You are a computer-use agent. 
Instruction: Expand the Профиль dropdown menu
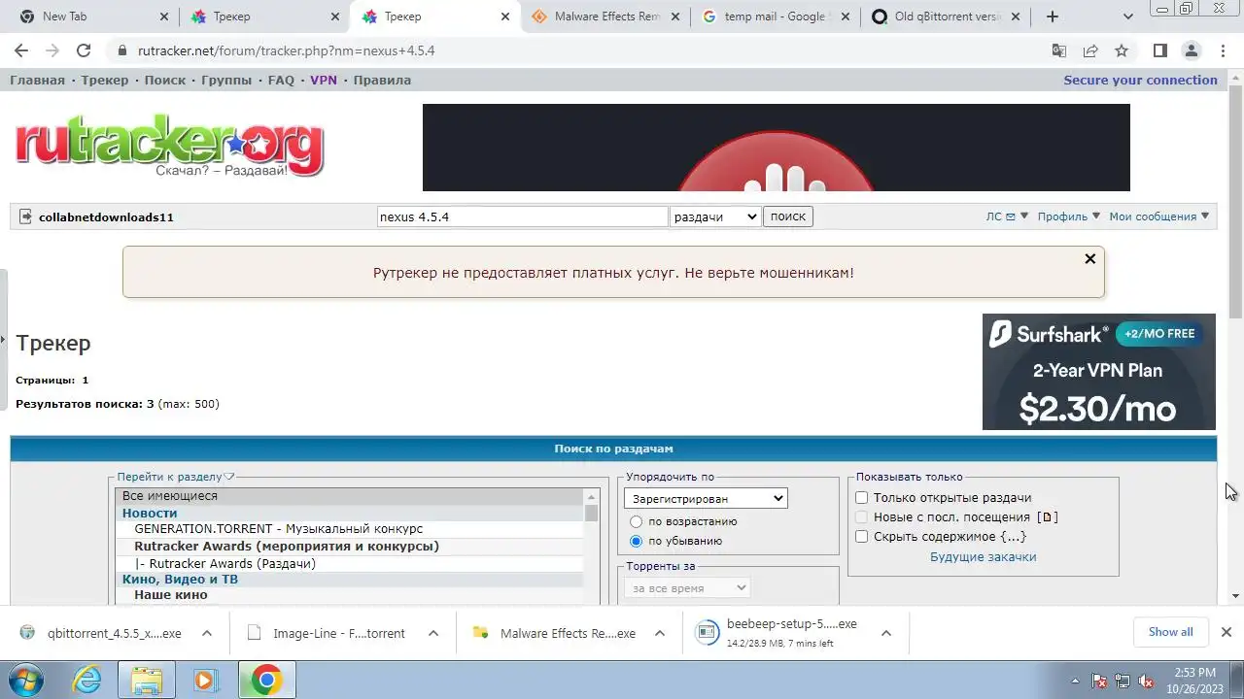(x=1068, y=216)
